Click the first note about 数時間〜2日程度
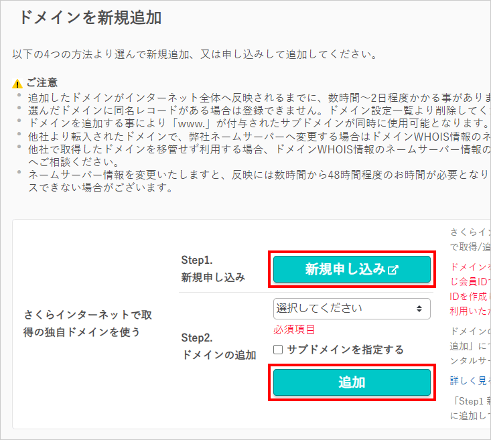Screen dimensions: 491x440 pyautogui.click(x=259, y=98)
